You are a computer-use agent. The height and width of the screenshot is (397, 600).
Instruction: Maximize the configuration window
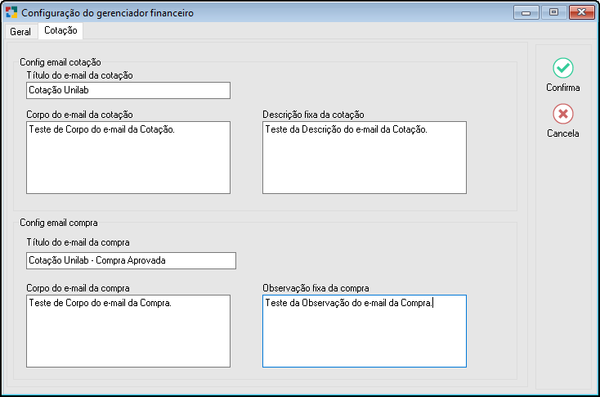point(553,12)
